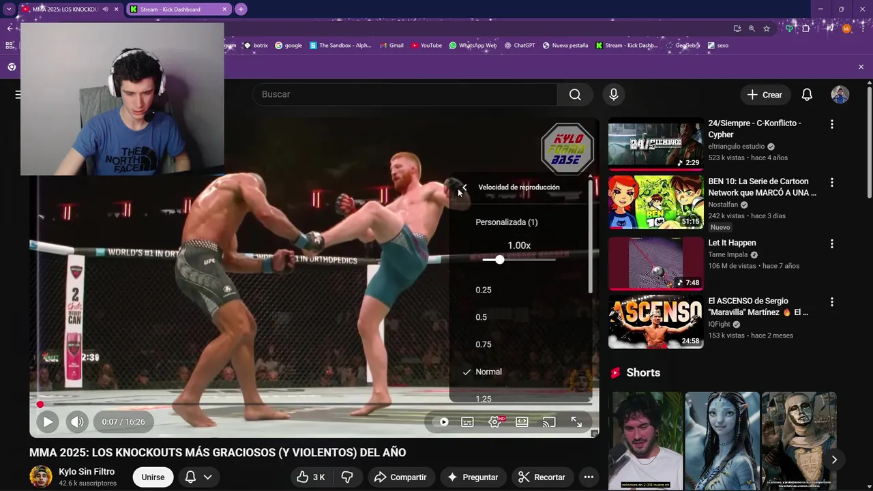Open El ASCENSO de Sergio Maravilla thumbnail
The image size is (873, 491).
[655, 321]
